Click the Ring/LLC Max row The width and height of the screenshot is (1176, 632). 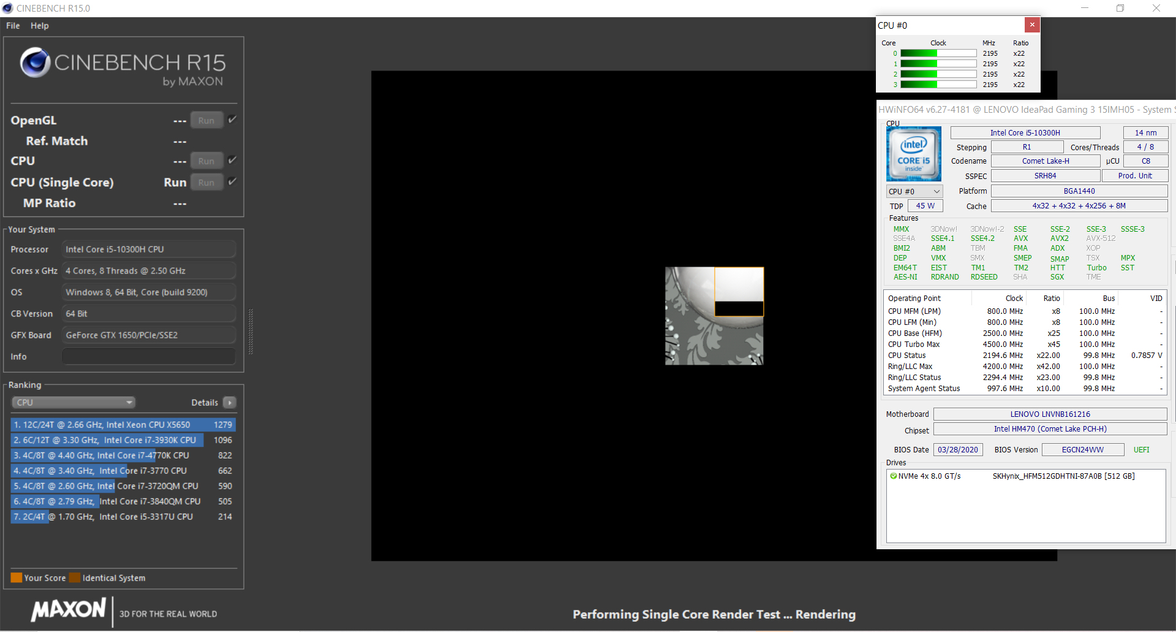[x=1025, y=367]
